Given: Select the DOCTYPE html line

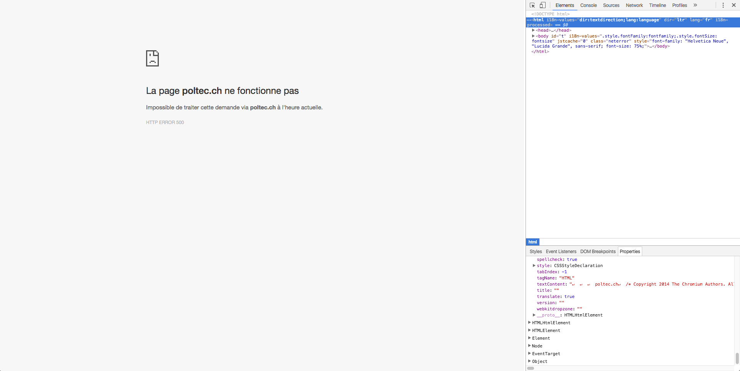Looking at the screenshot, I should tap(550, 14).
